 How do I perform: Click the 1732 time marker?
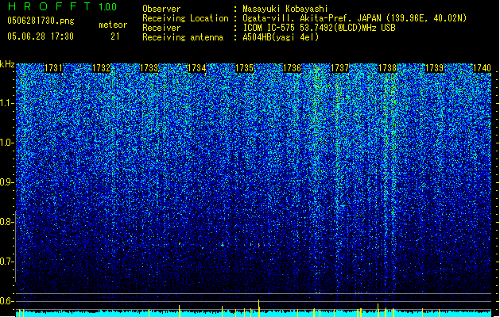tap(101, 68)
